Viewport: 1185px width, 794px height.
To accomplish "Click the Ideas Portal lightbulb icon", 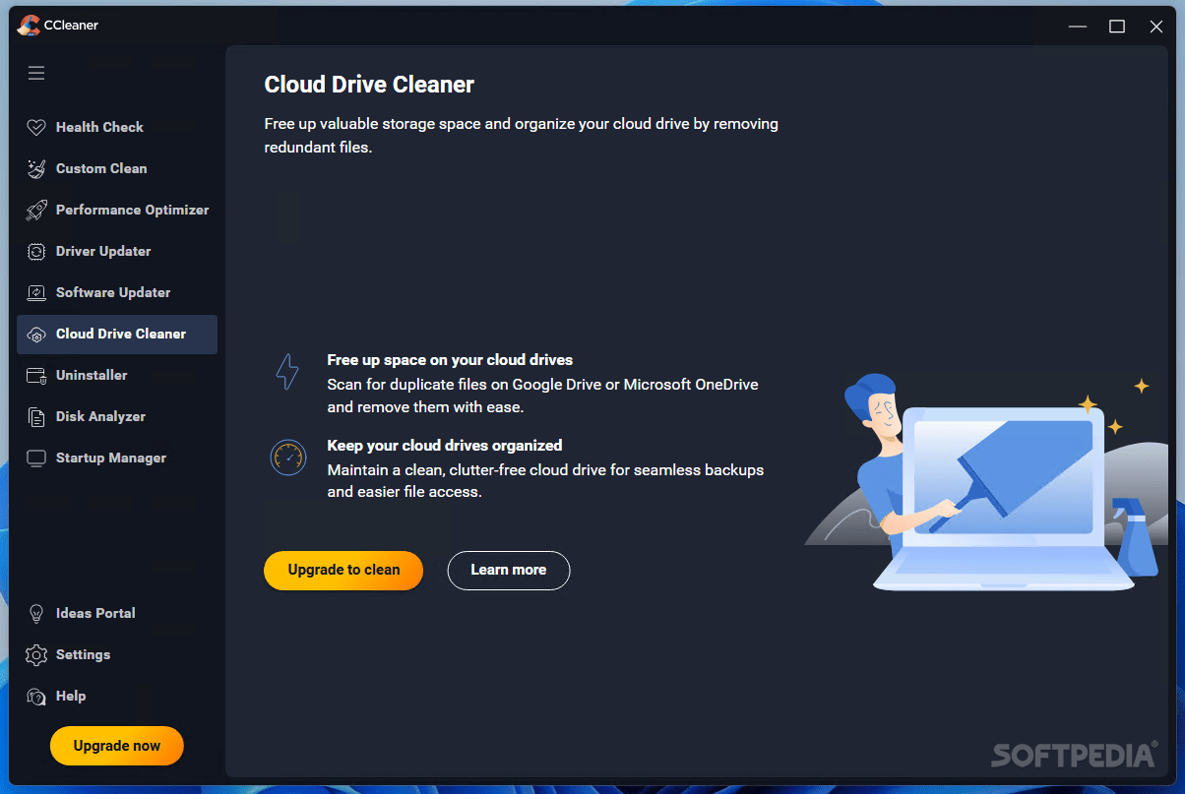I will (x=36, y=613).
